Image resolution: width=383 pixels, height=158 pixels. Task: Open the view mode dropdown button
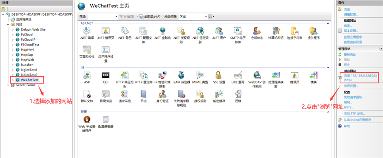pos(211,17)
